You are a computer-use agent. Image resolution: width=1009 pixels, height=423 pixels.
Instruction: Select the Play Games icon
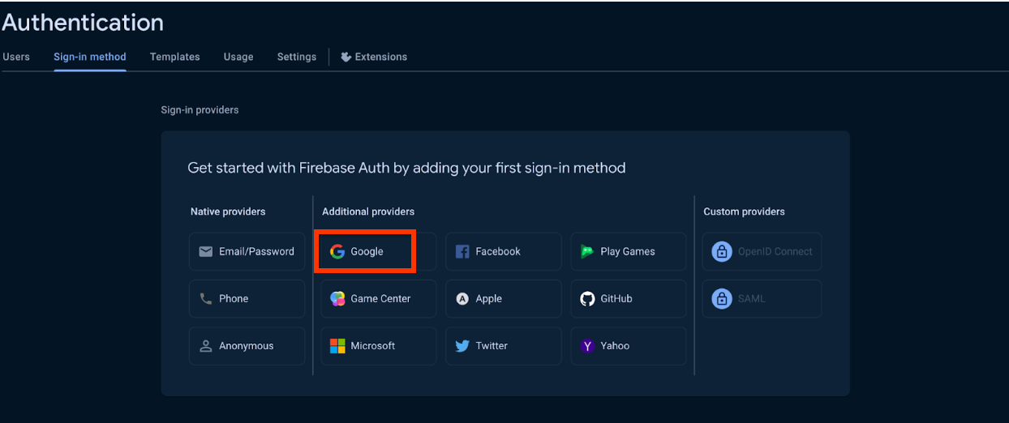[587, 252]
